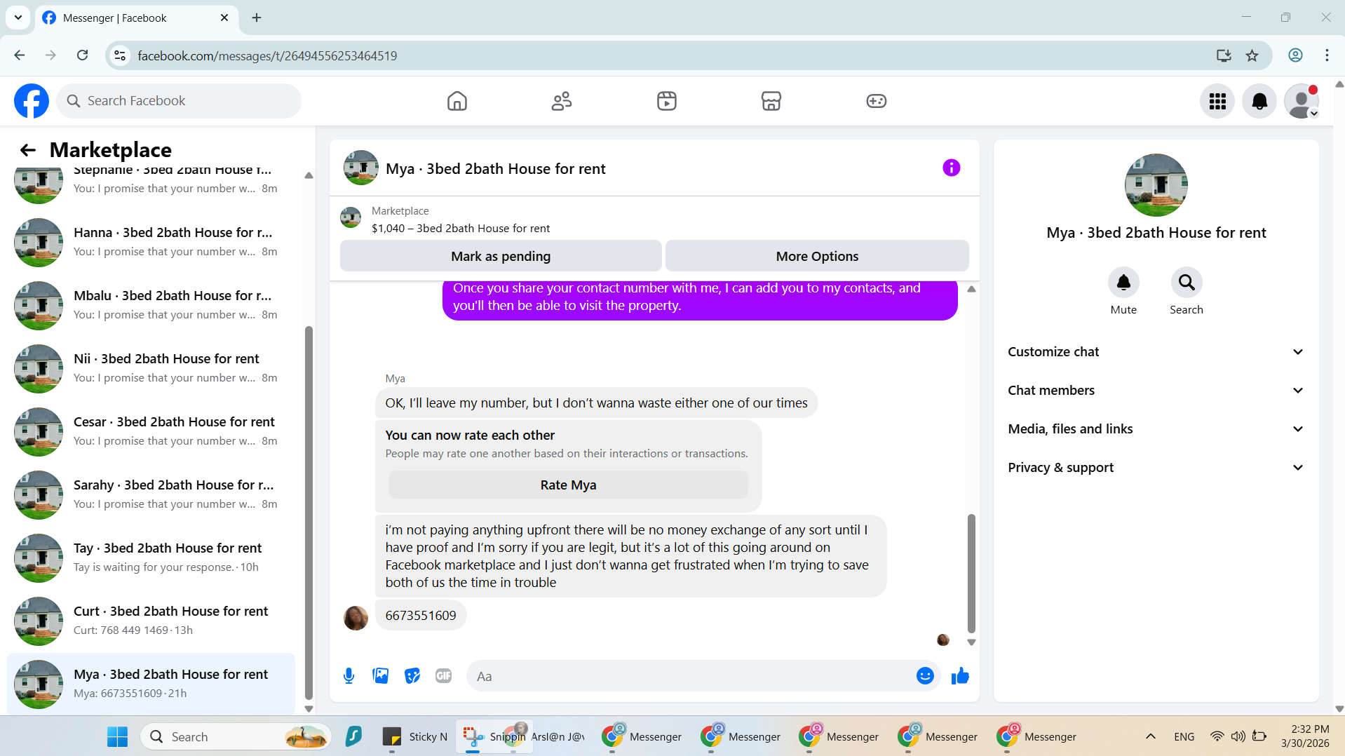Screen dimensions: 1345x756
Task: Click Rate Mya button
Action: [568, 485]
